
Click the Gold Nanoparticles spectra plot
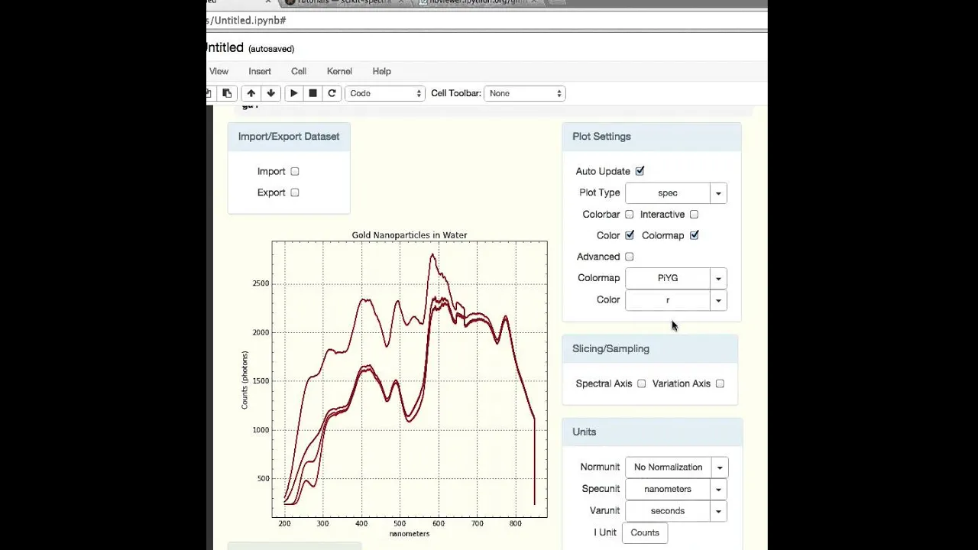pyautogui.click(x=410, y=380)
